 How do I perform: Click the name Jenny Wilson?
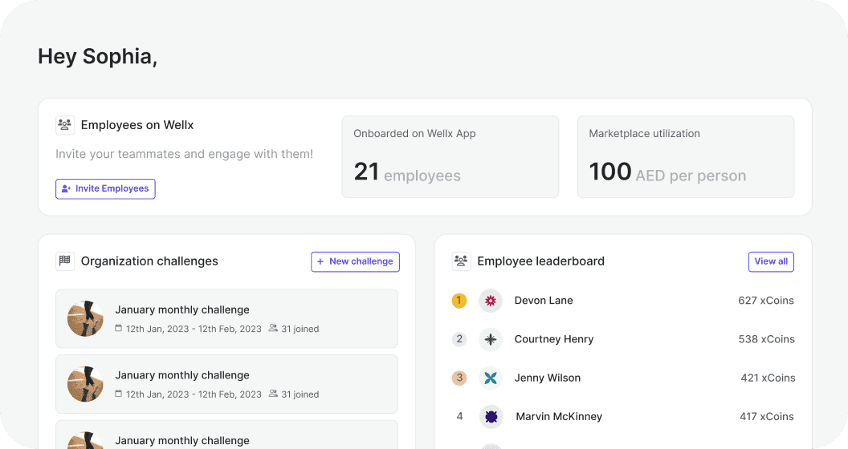[x=548, y=378]
